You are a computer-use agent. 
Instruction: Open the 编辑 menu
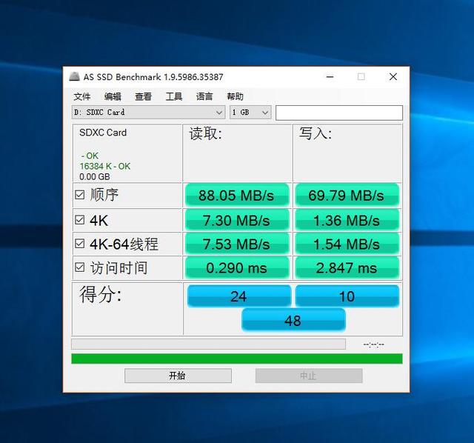click(x=113, y=96)
